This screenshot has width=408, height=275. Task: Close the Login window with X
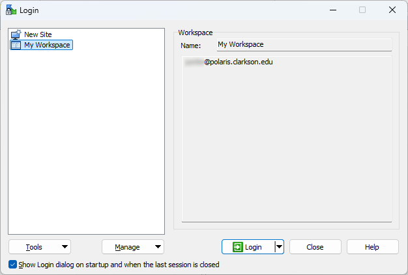(392, 10)
